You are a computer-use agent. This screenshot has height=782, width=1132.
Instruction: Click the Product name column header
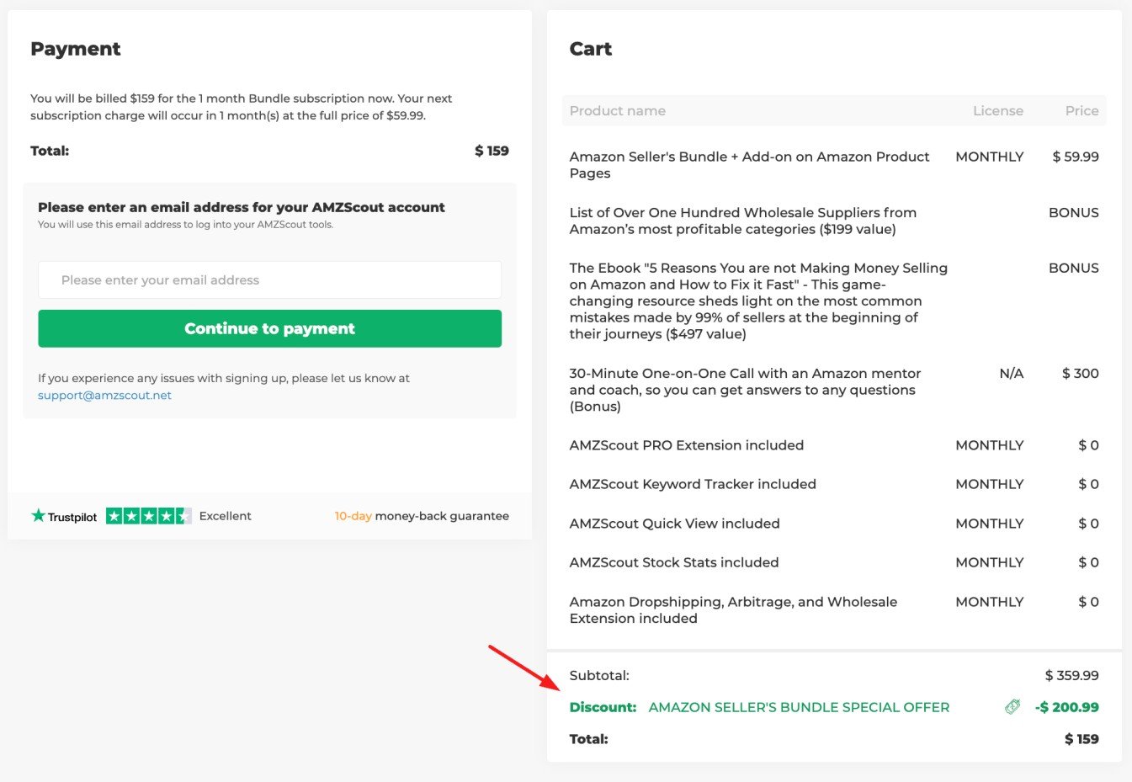(618, 110)
